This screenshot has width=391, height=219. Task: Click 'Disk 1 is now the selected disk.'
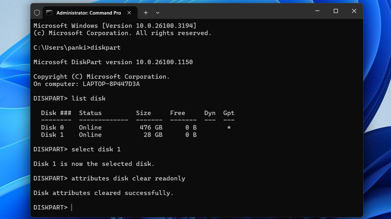coord(94,164)
